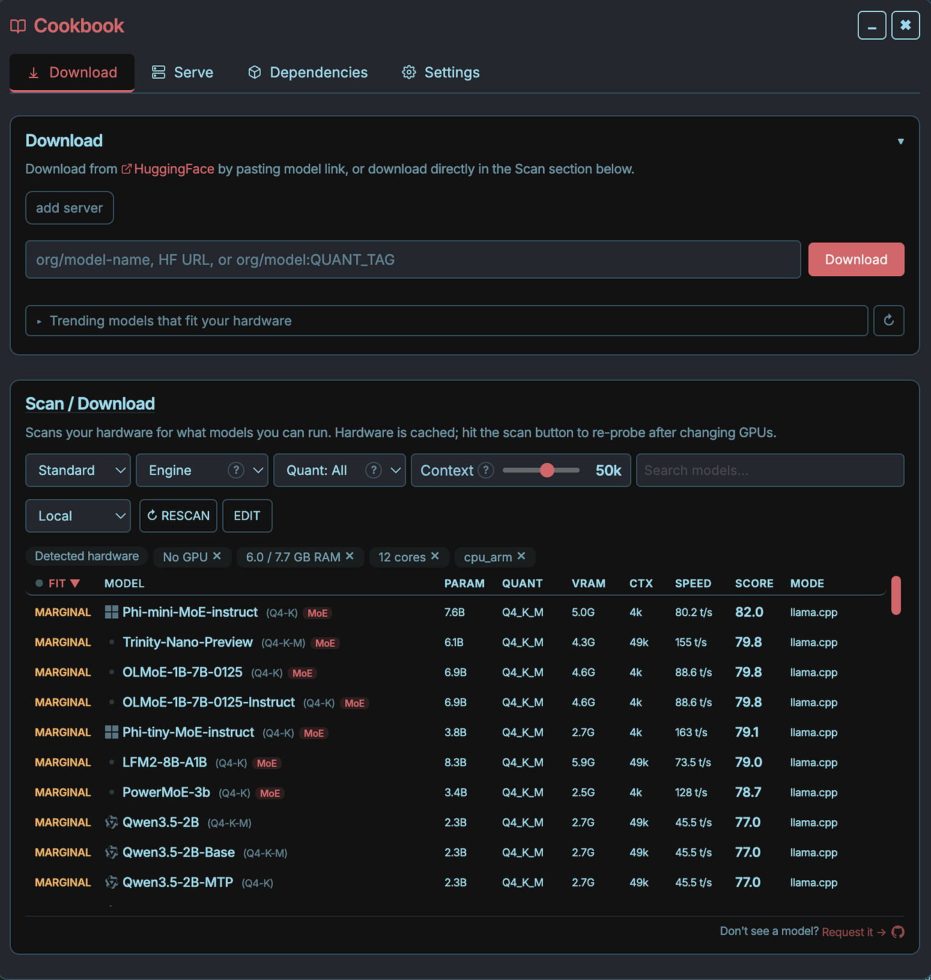Collapse the Download section with the triangle

(x=900, y=141)
